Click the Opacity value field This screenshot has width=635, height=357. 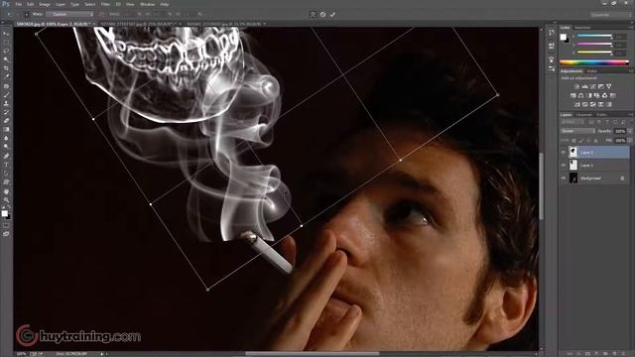(x=619, y=131)
